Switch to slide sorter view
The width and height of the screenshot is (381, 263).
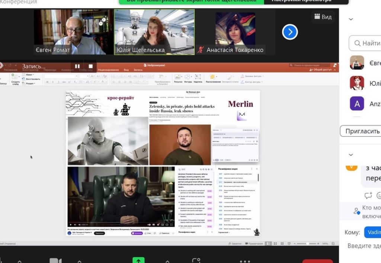click(x=275, y=243)
